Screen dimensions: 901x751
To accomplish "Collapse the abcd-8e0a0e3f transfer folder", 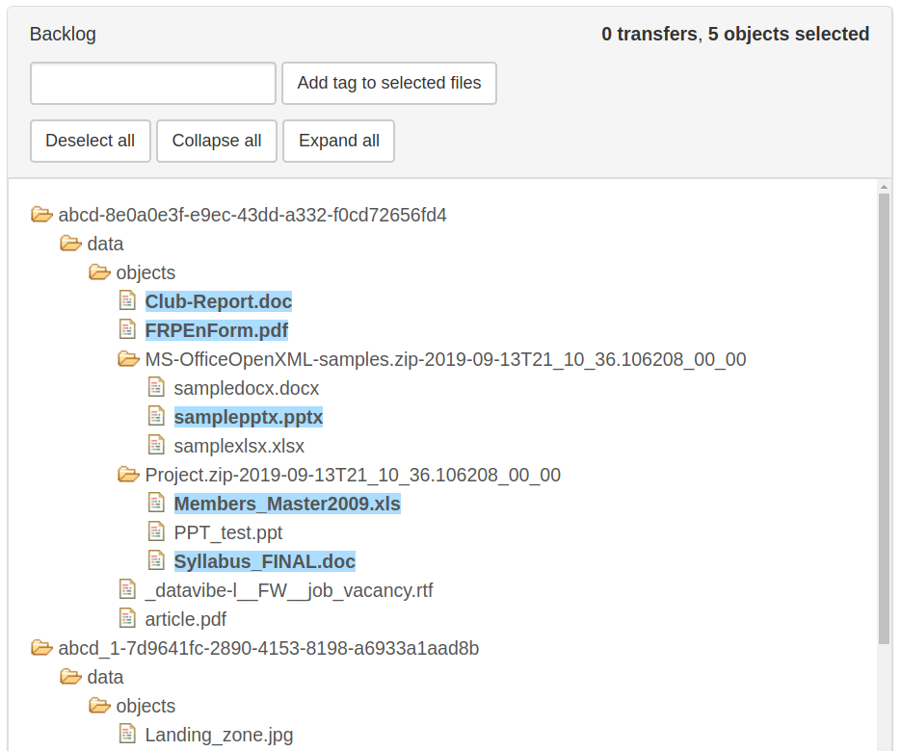I will click(41, 215).
